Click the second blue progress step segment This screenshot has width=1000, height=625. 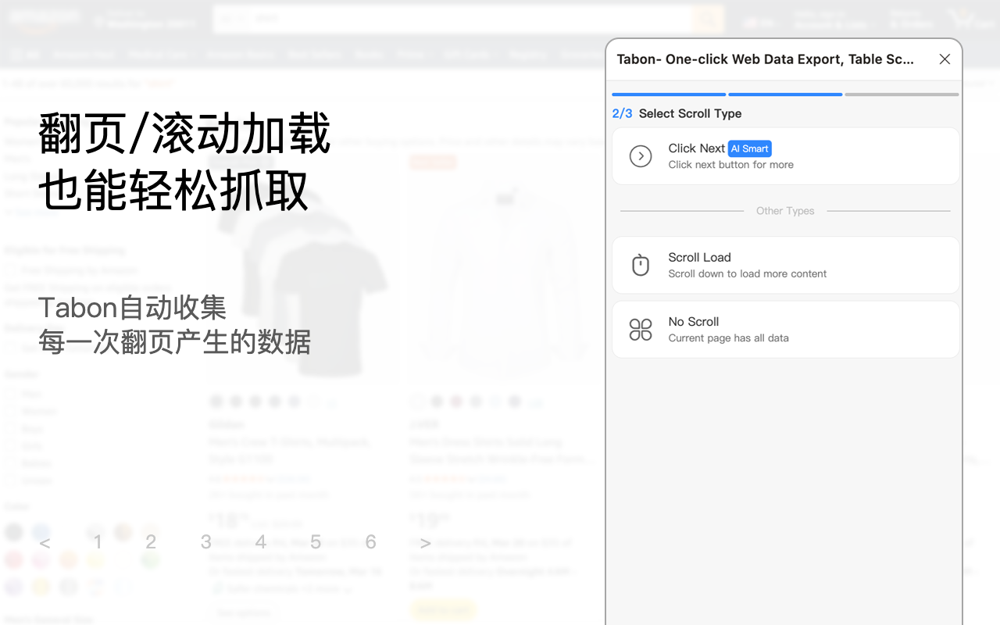(x=785, y=95)
